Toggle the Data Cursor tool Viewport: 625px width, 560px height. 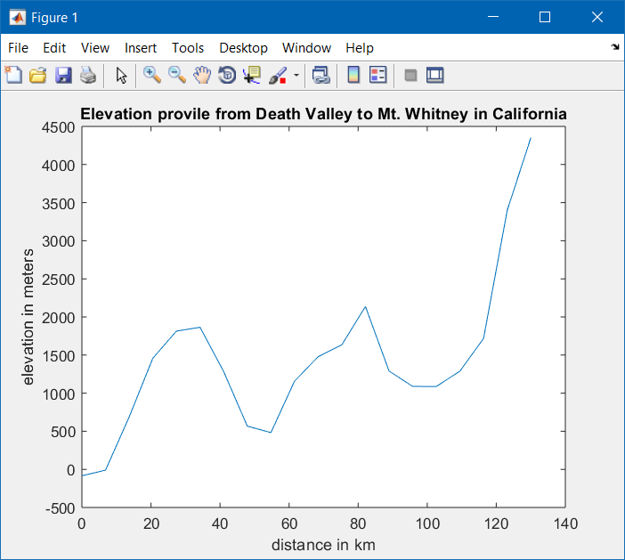(252, 76)
